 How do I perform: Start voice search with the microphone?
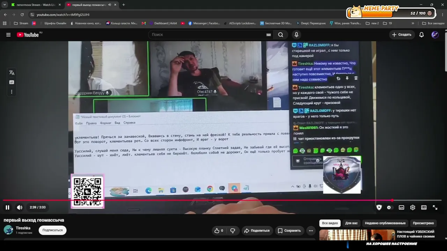pyautogui.click(x=296, y=35)
